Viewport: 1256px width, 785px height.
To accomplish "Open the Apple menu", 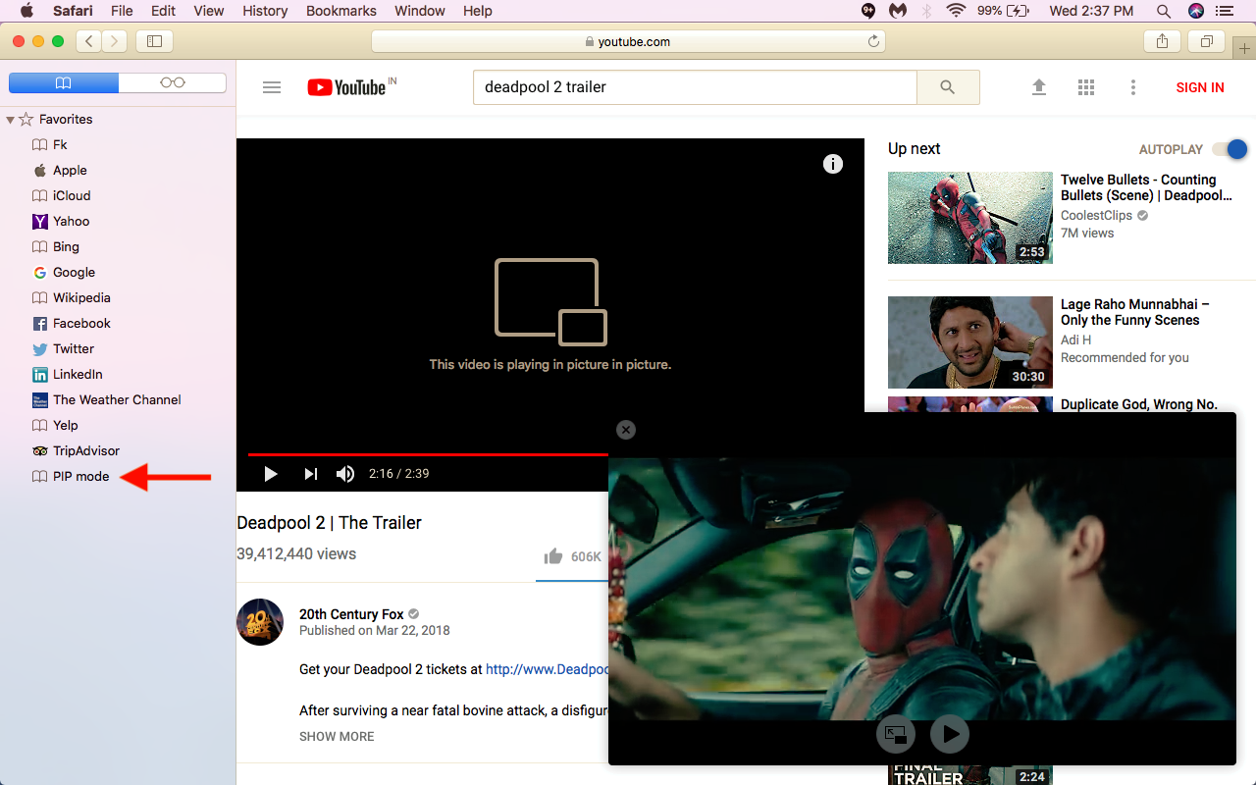I will (26, 11).
